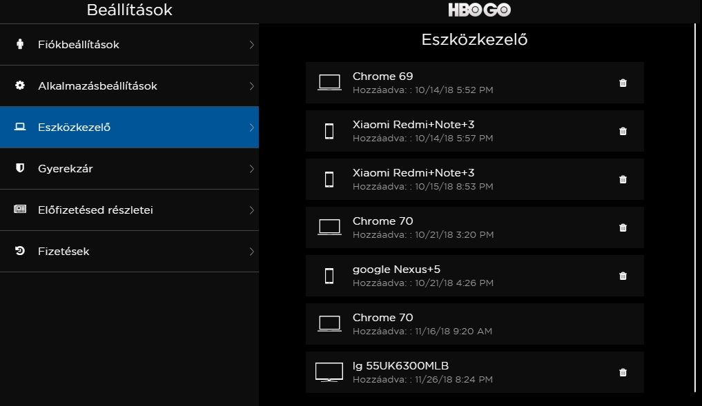Viewport: 702px width, 406px height.
Task: Expand Előfizetésed részletei chevron arrow
Action: [252, 210]
